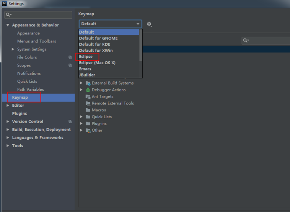Select Debugger Actions label
The height and width of the screenshot is (212, 290).
click(x=109, y=90)
